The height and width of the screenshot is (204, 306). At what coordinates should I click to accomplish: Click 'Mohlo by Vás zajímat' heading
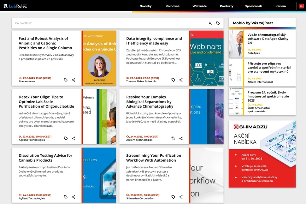tap(253, 23)
